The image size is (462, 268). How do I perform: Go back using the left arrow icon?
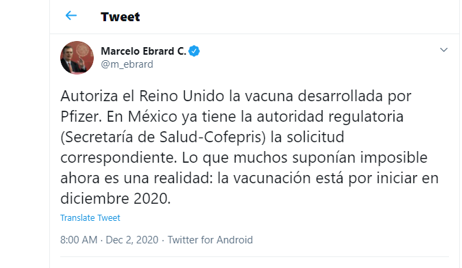tap(71, 16)
